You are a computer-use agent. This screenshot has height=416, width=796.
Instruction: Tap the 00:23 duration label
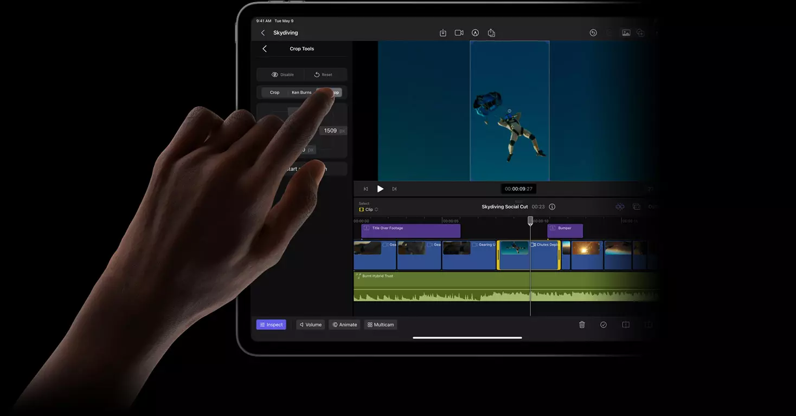point(538,207)
